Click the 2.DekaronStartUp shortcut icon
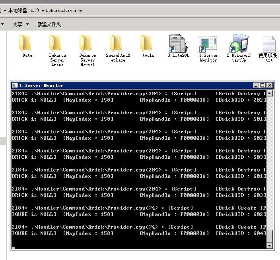Screen dimensions: 280x260 239,43
